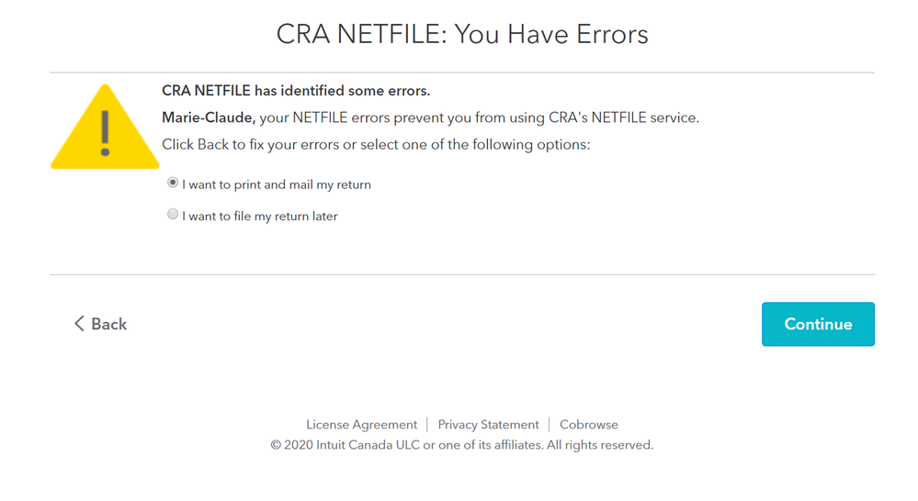This screenshot has height=501, width=918.
Task: Click the 'I want to file my return later' label
Action: pyautogui.click(x=260, y=217)
